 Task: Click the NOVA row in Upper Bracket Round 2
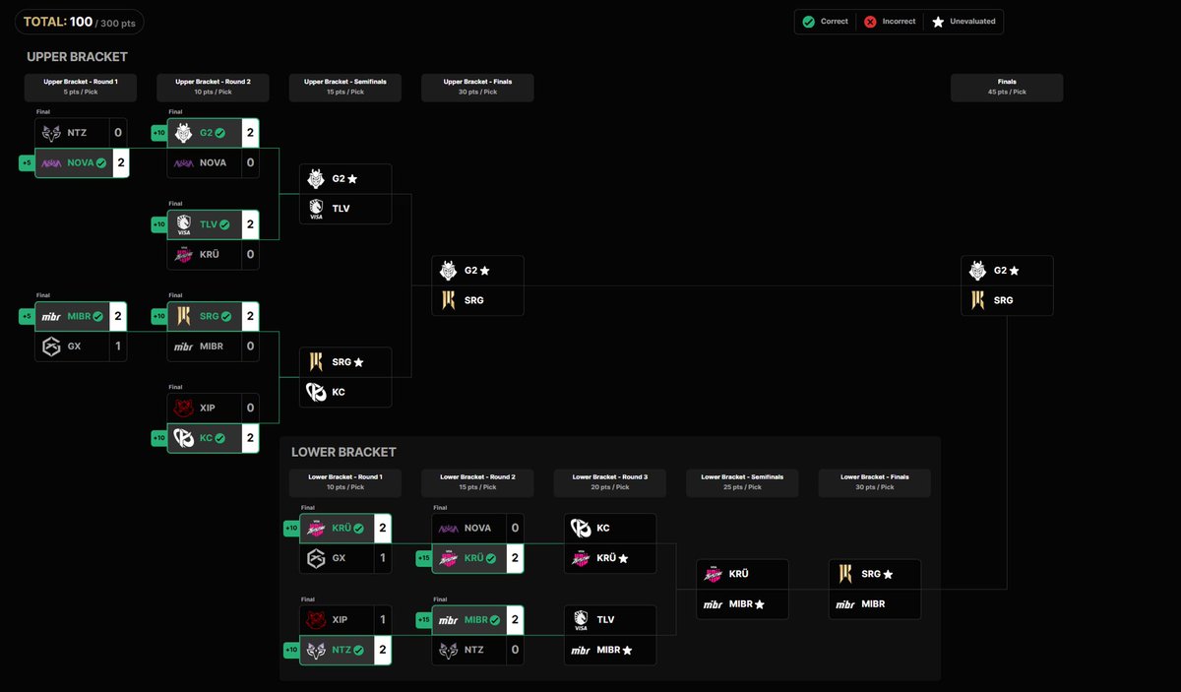tap(213, 163)
